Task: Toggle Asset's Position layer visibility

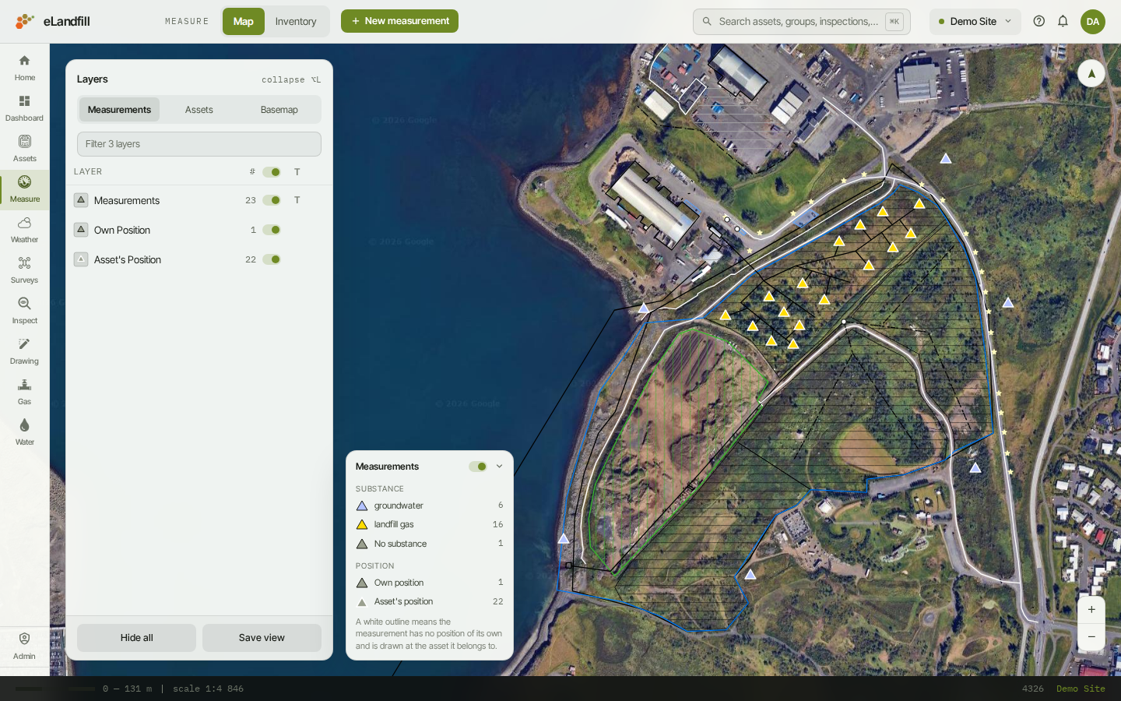Action: 272,259
